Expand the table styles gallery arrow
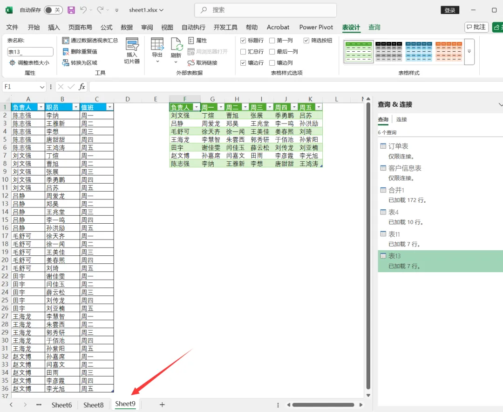Image resolution: width=503 pixels, height=412 pixels. 469,52
